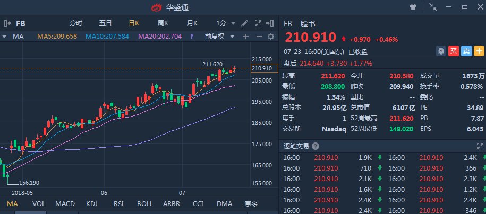Screen dimensions: 486x214
Task: Click the EPS value 6.045
Action: tap(475, 129)
